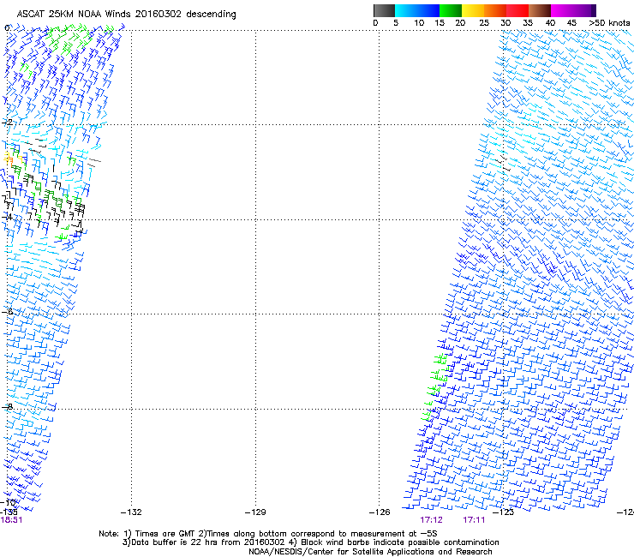Screen dimensions: 634x557
Task: Click the purple timestamp 18:51
Action: point(11,520)
